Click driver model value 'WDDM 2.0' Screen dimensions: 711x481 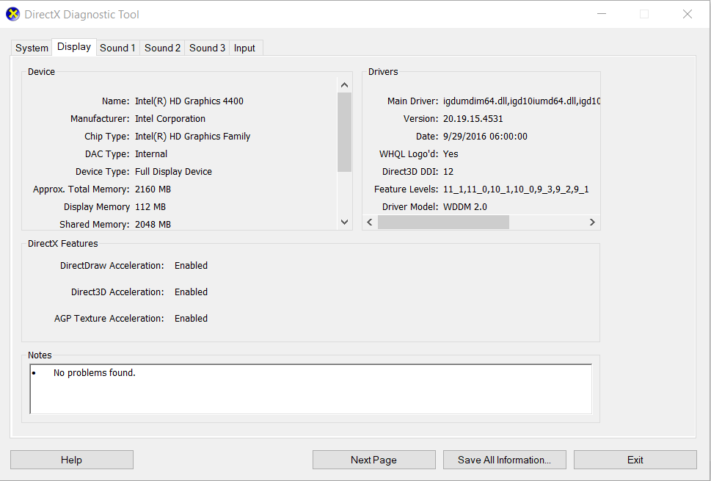(x=465, y=207)
